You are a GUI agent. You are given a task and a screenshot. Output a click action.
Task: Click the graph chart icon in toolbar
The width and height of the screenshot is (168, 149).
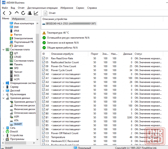click(36, 13)
